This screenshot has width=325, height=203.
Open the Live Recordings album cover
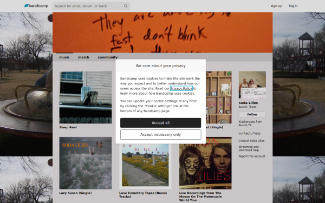coord(205,163)
